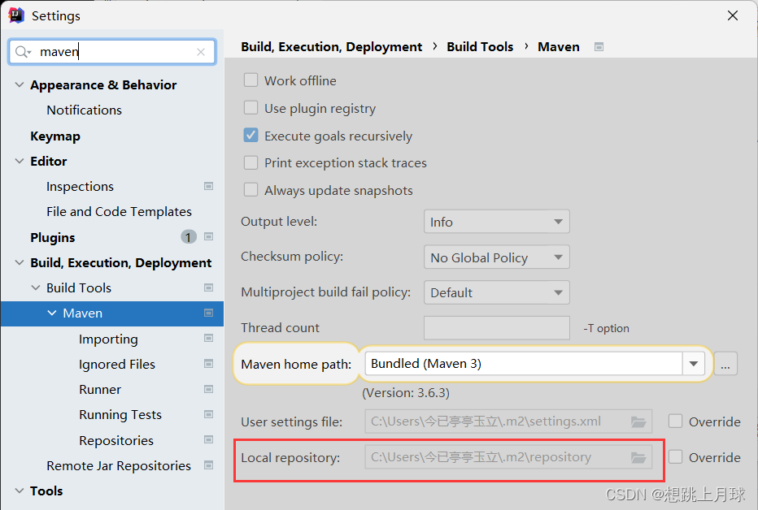Collapse Build, Execution, Deployment section
The width and height of the screenshot is (758, 510).
[x=20, y=262]
